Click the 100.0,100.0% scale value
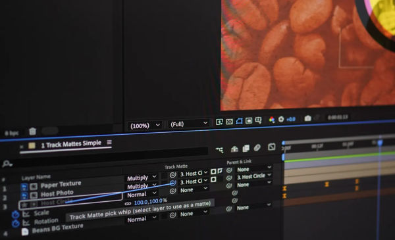This screenshot has height=240, width=395. 151,201
